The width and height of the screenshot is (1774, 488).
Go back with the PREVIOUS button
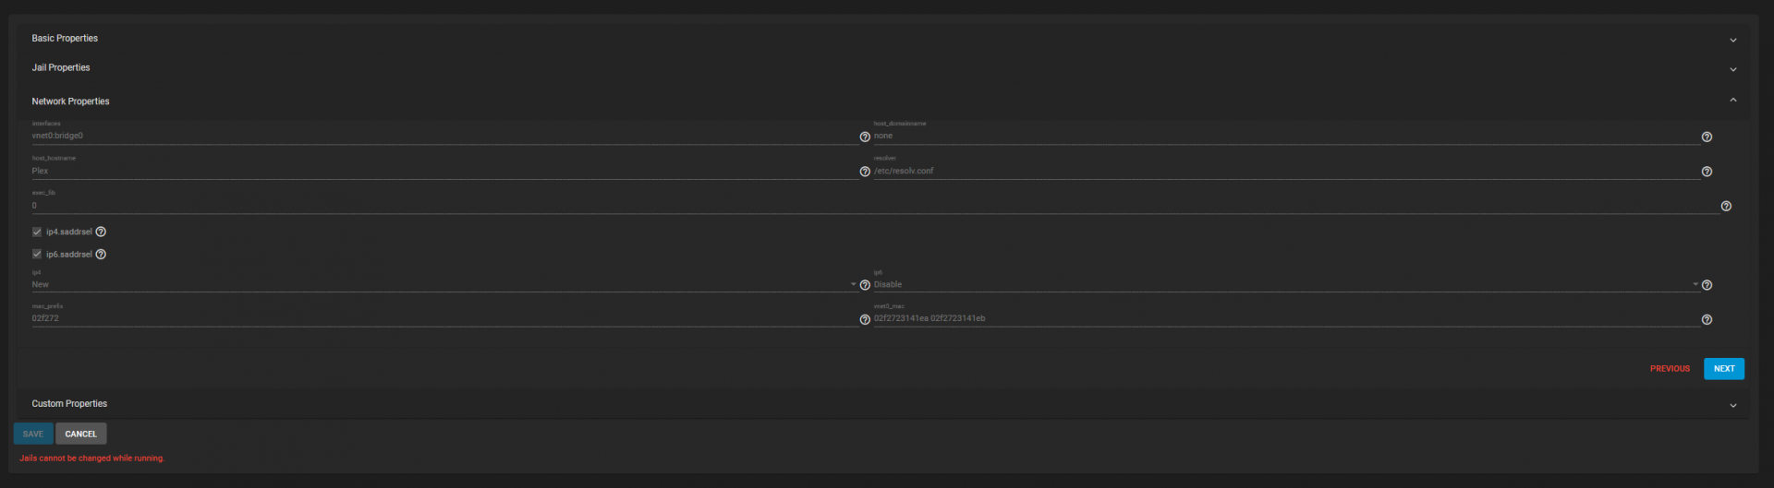point(1670,368)
